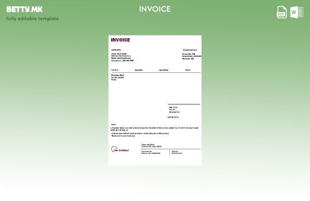
Task: Click the red INVOICE title in document
Action: 120,40
